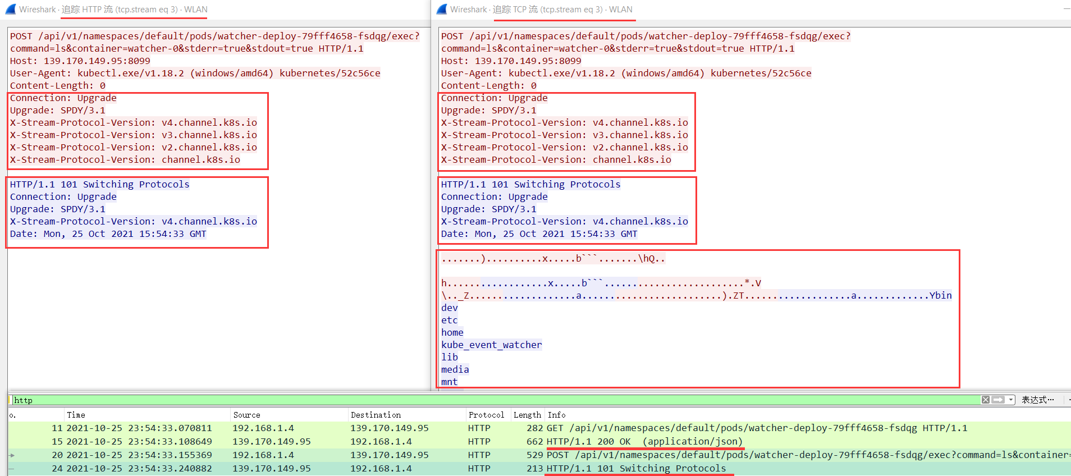Click Date header line in HTTP stream window

tap(108, 234)
